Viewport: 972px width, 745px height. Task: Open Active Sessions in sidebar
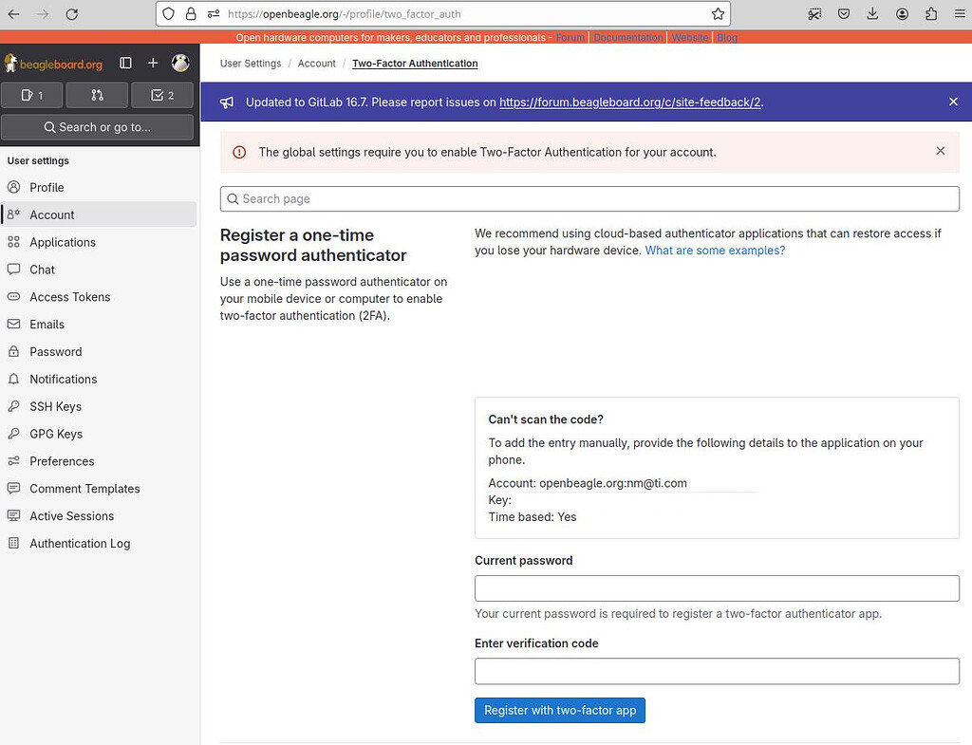99,515
